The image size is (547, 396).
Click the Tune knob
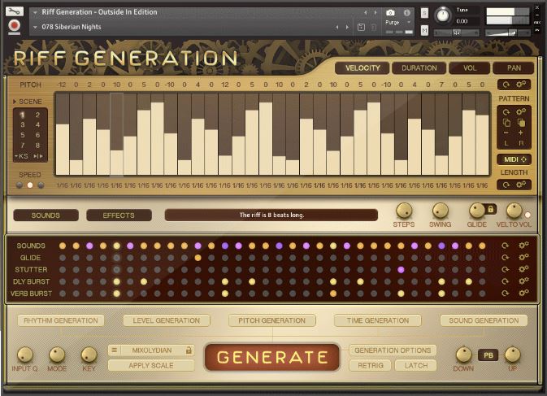443,15
